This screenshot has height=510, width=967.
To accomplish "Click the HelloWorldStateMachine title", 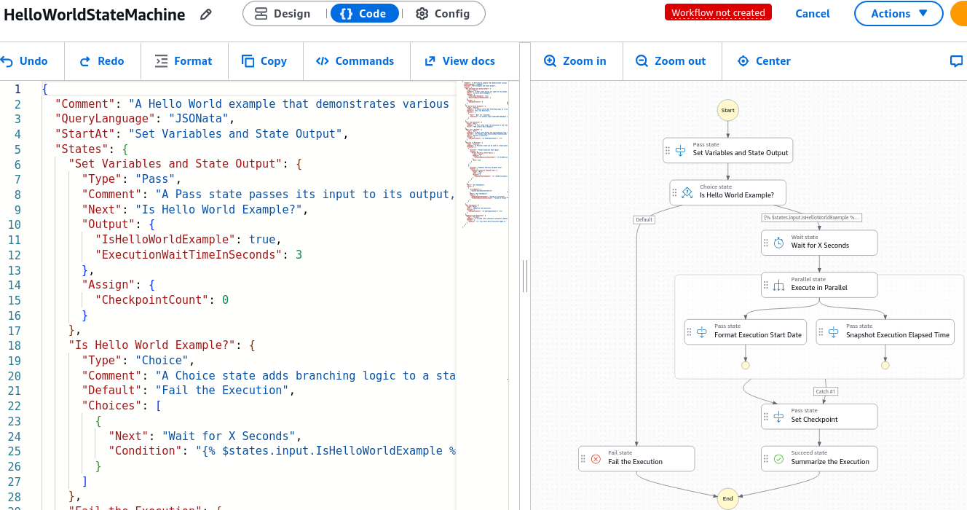I will (x=95, y=15).
